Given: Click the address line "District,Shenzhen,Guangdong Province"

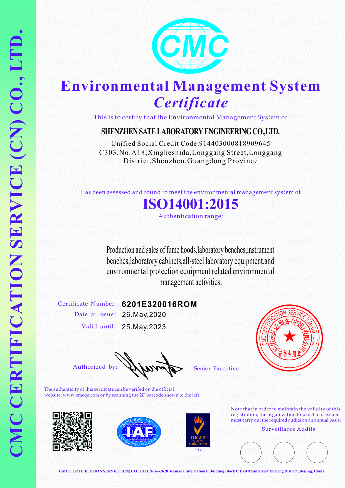Looking at the screenshot, I should tap(191, 161).
